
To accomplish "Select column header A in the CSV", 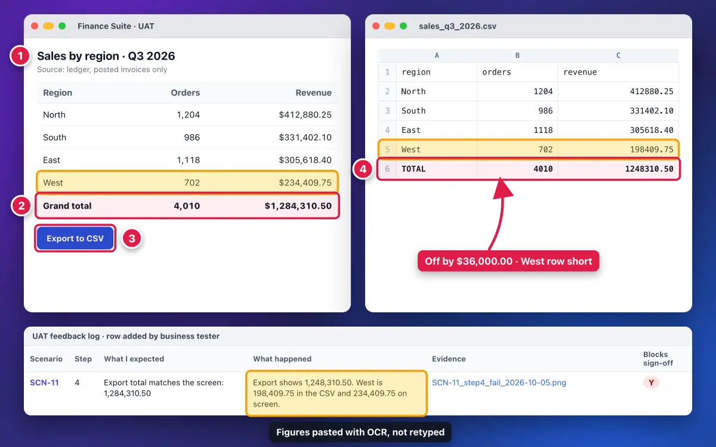I will (x=437, y=55).
